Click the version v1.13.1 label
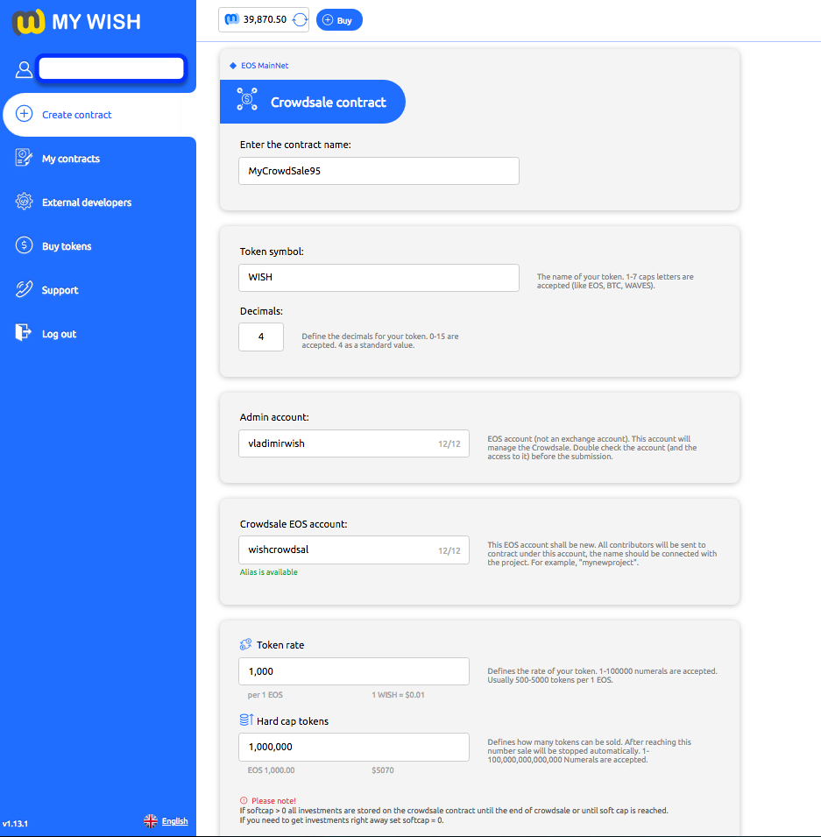The height and width of the screenshot is (837, 821). (15, 824)
